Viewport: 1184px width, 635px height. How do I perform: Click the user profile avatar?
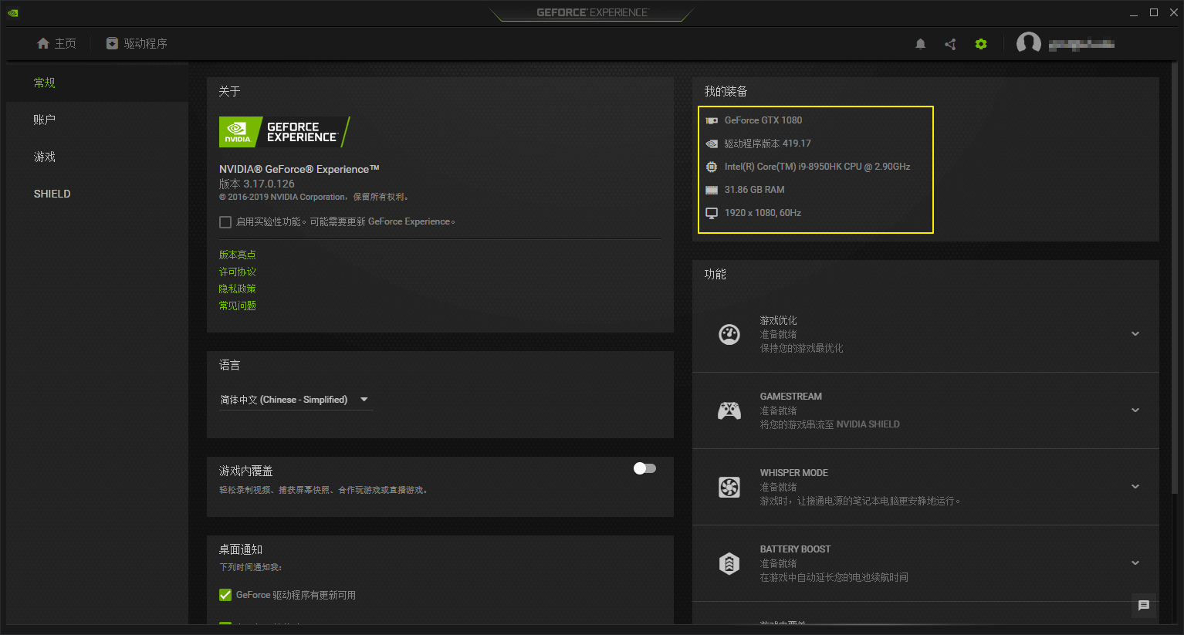pos(1029,44)
